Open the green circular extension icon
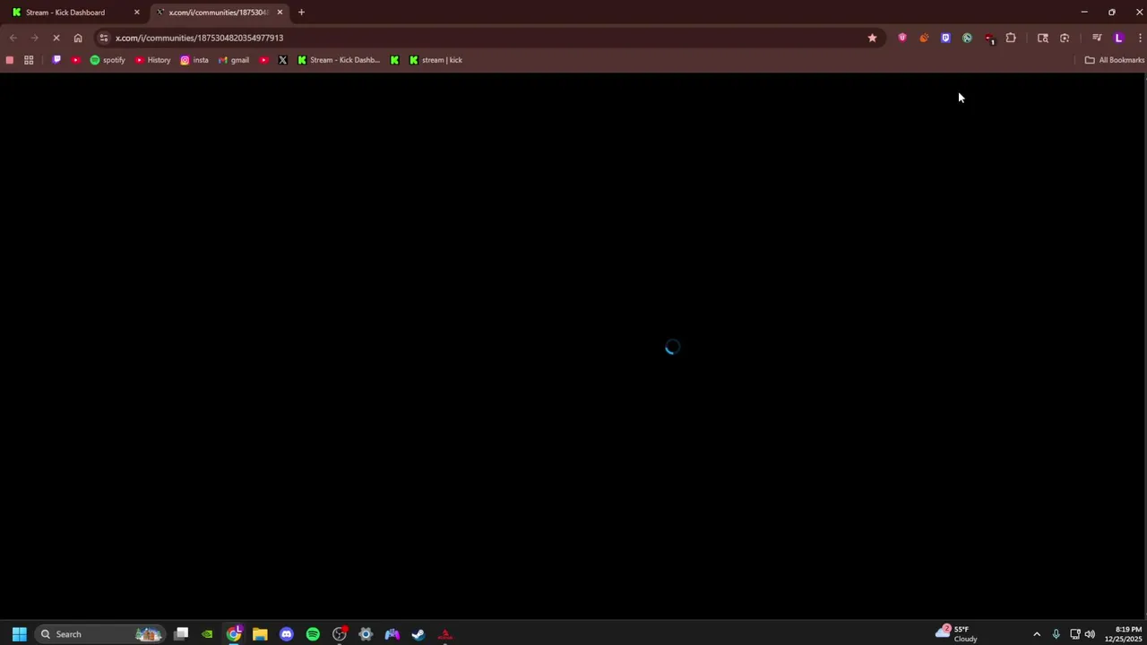This screenshot has width=1147, height=645. pos(967,38)
